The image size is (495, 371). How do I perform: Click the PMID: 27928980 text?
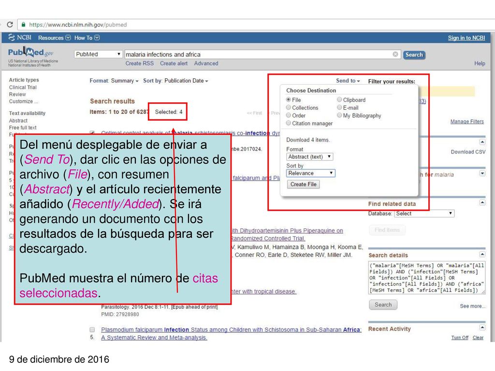tap(120, 314)
